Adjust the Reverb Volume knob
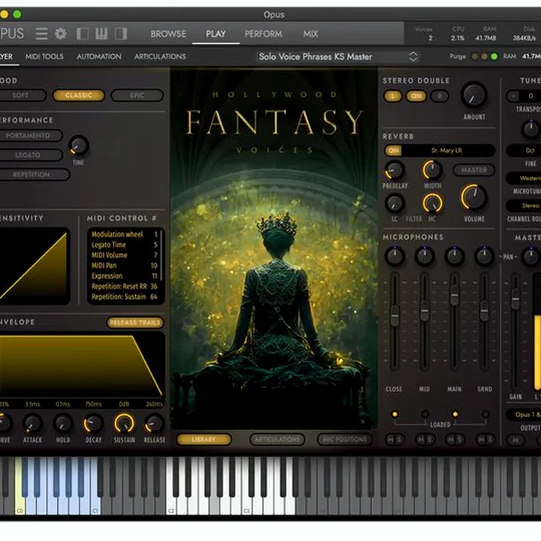Viewport: 541px width, 541px height. pyautogui.click(x=474, y=198)
